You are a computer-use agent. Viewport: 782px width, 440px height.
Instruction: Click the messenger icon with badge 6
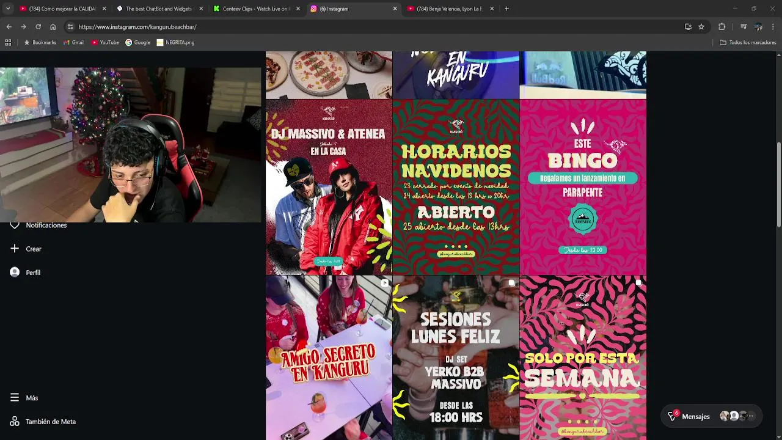coord(672,416)
